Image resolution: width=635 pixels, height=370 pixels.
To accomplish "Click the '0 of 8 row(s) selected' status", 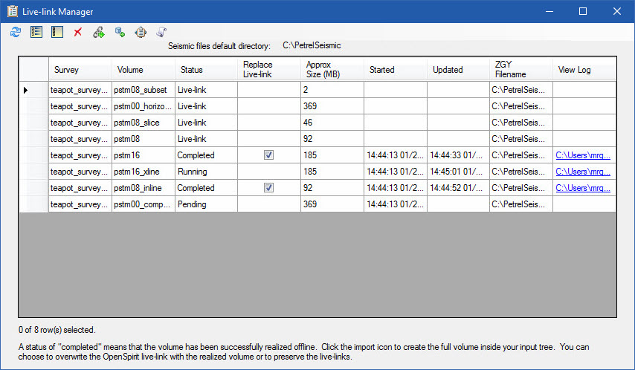I will pyautogui.click(x=57, y=330).
